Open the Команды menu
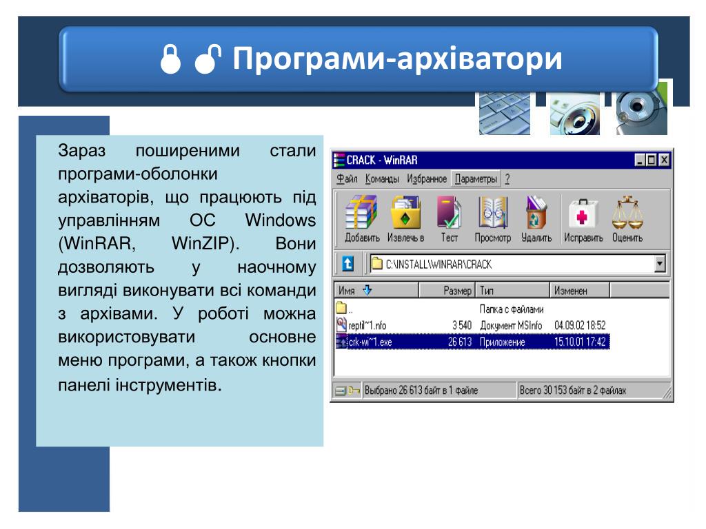The width and height of the screenshot is (706, 529). (x=382, y=178)
